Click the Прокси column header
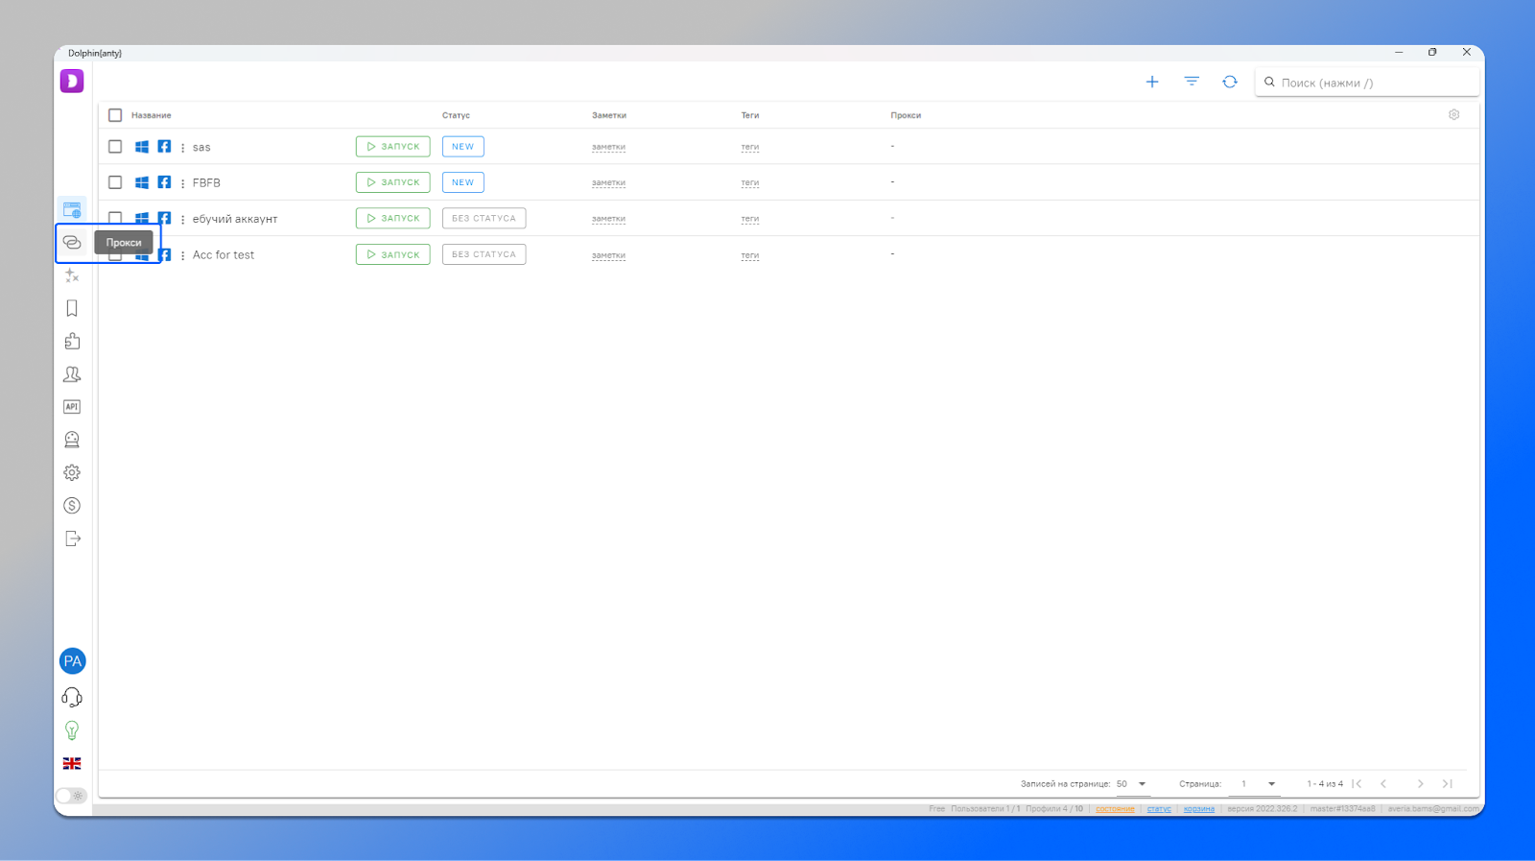Image resolution: width=1535 pixels, height=861 pixels. (906, 115)
